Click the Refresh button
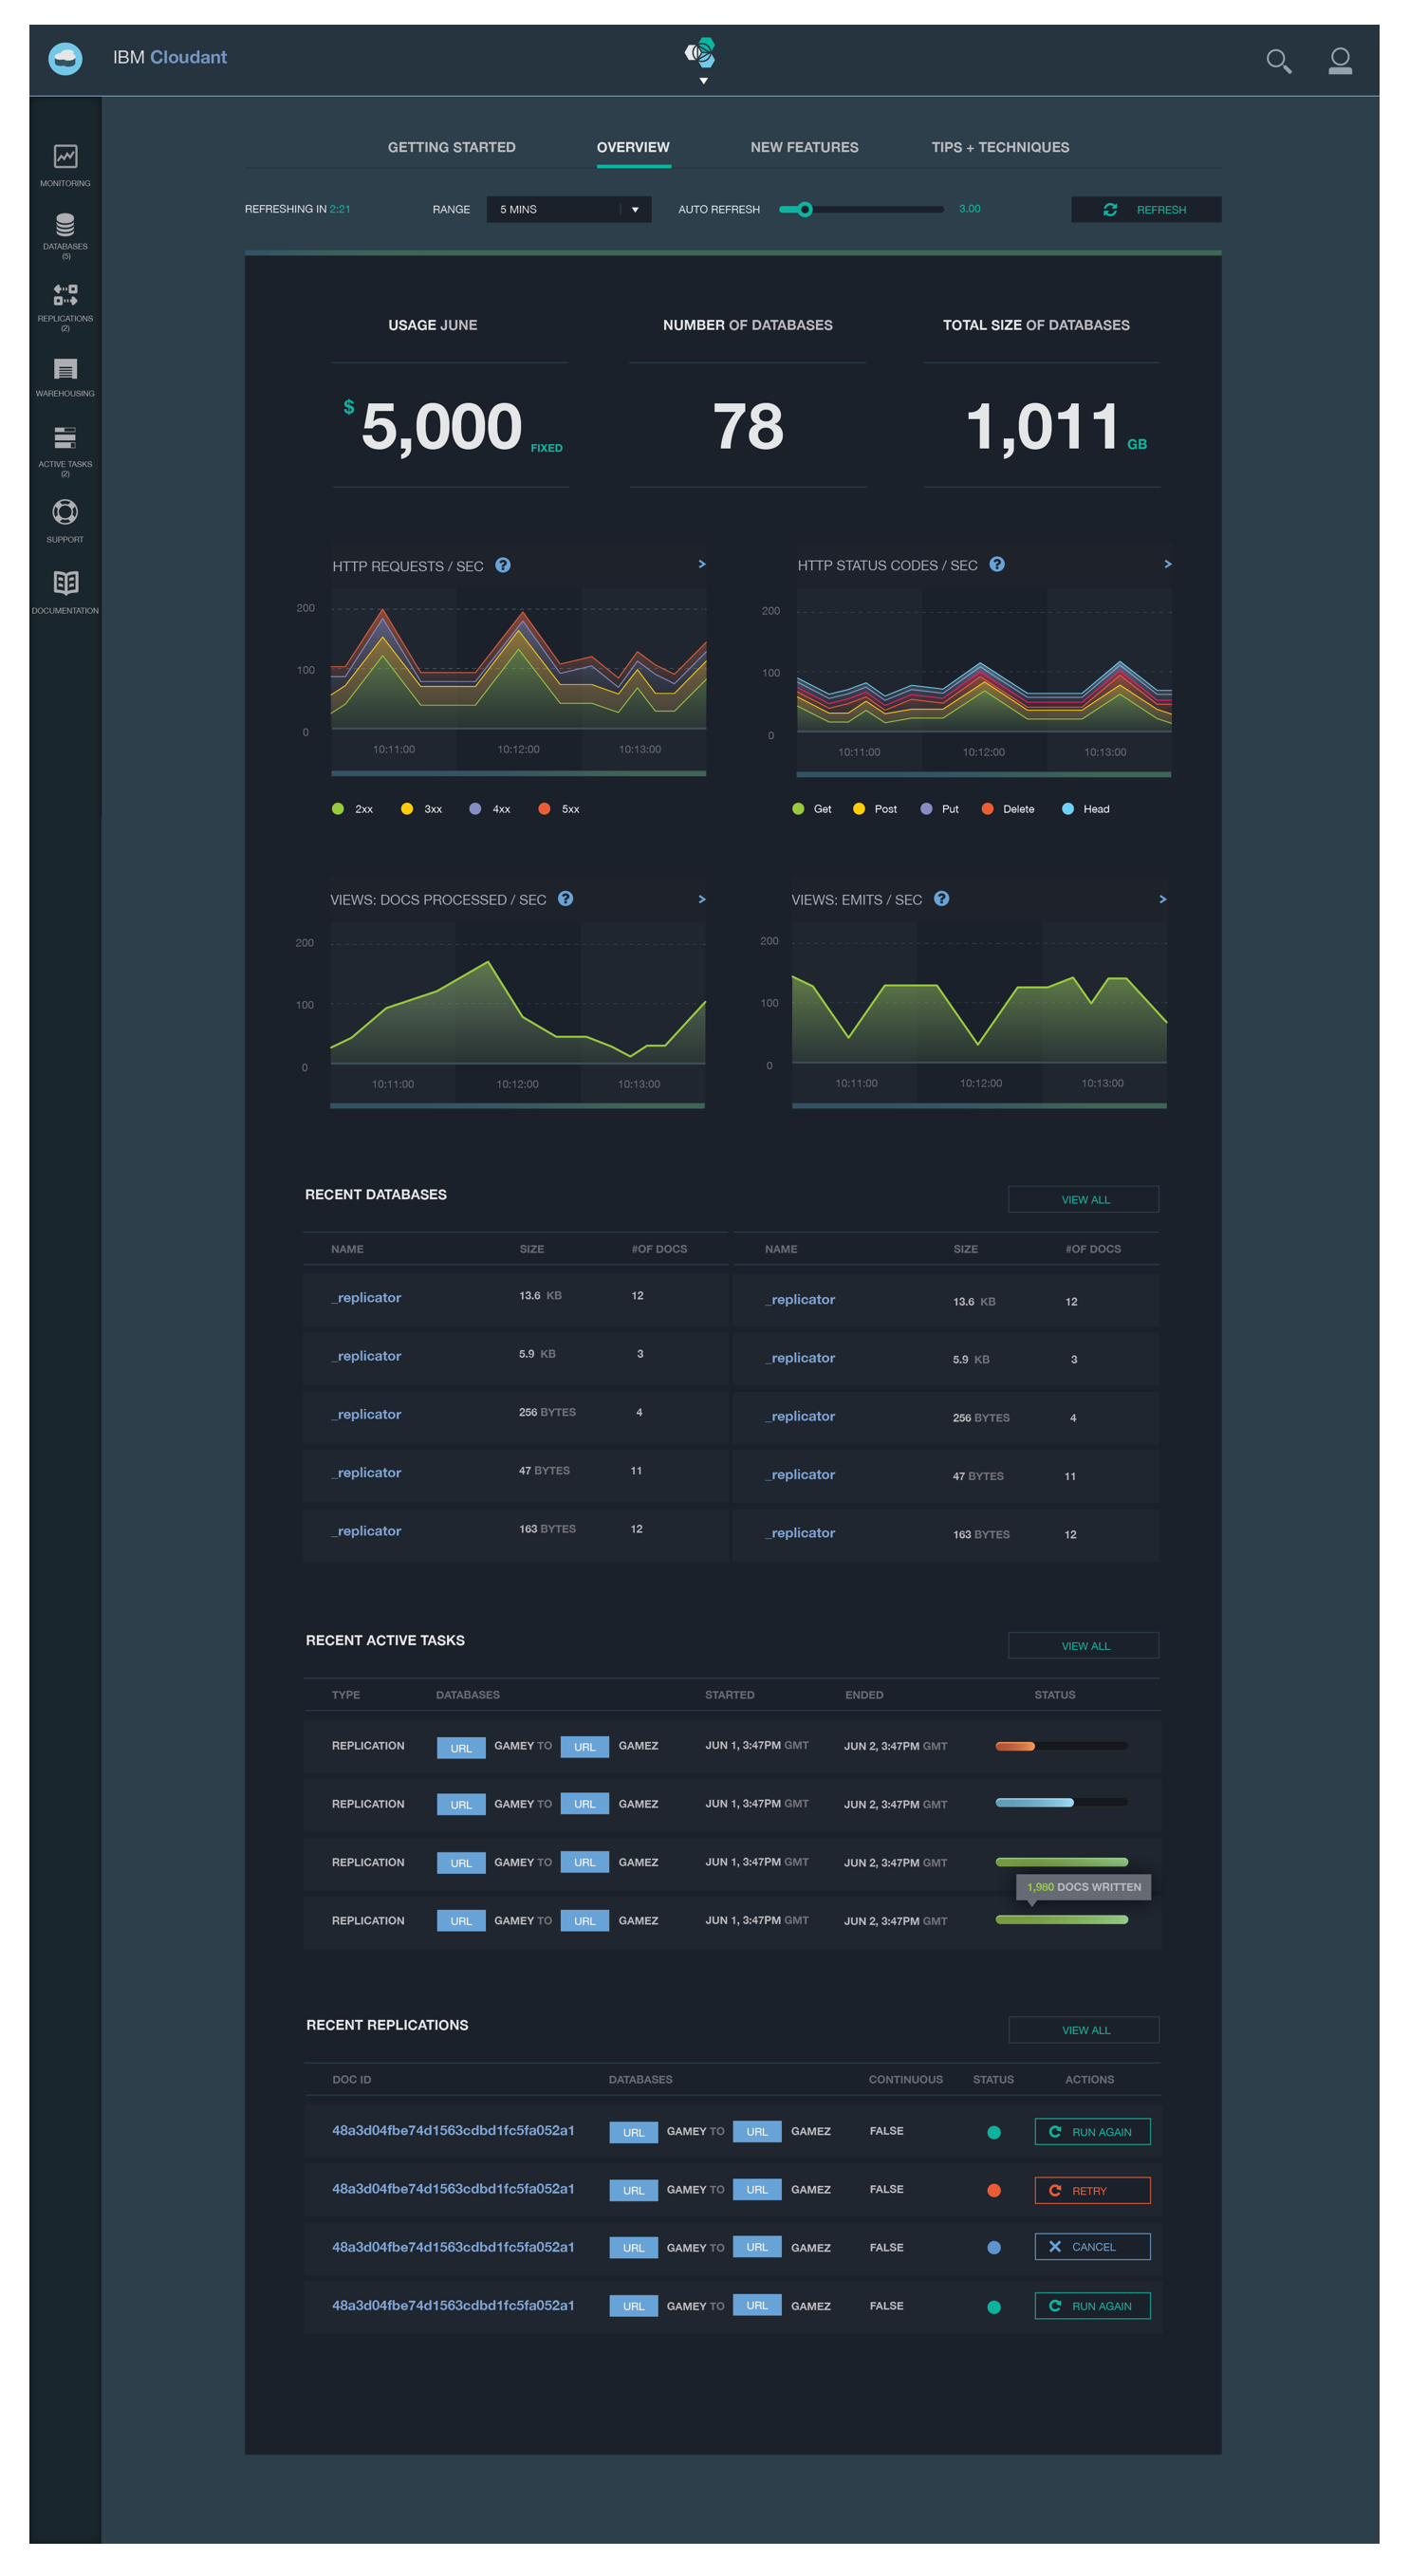The image size is (1409, 2576). pyautogui.click(x=1146, y=209)
